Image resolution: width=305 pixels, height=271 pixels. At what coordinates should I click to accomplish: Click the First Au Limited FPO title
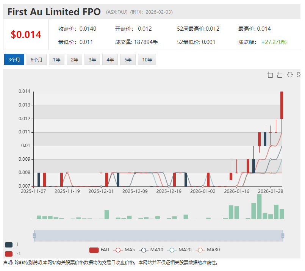pyautogui.click(x=54, y=12)
